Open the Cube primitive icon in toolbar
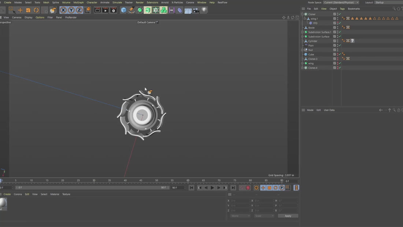This screenshot has height=227, width=403. pyautogui.click(x=123, y=10)
